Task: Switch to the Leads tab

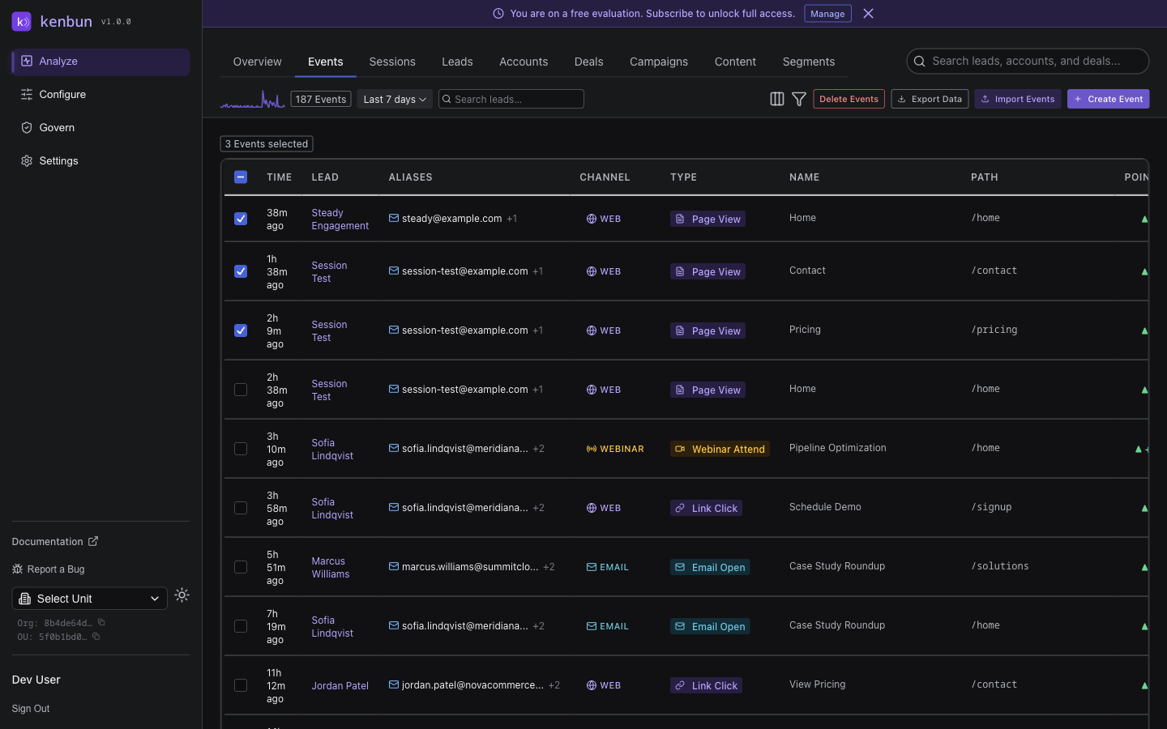Action: click(457, 62)
